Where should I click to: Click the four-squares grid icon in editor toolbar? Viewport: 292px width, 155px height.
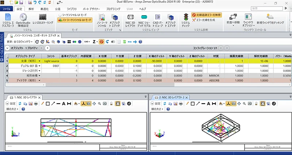pos(69,42)
